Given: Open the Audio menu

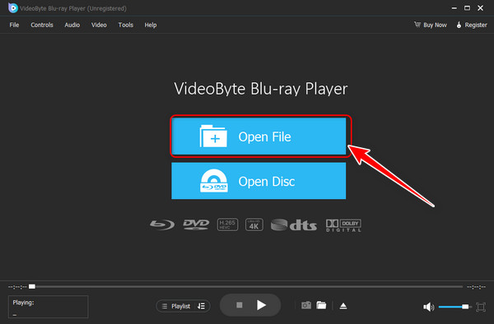Looking at the screenshot, I should click(x=72, y=25).
